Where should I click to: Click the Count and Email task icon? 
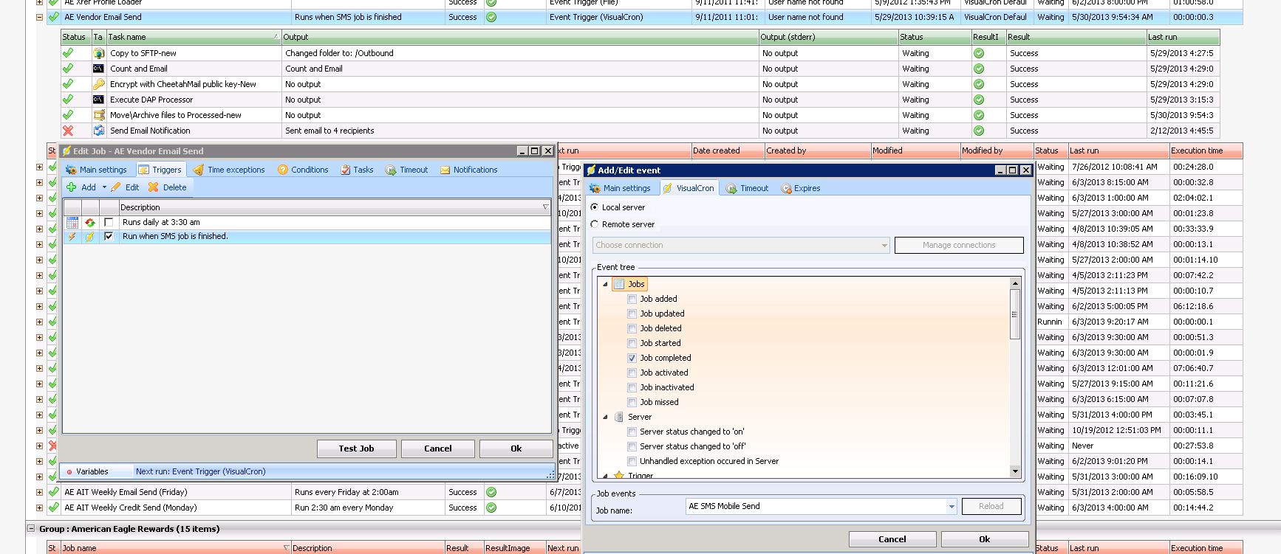click(98, 69)
